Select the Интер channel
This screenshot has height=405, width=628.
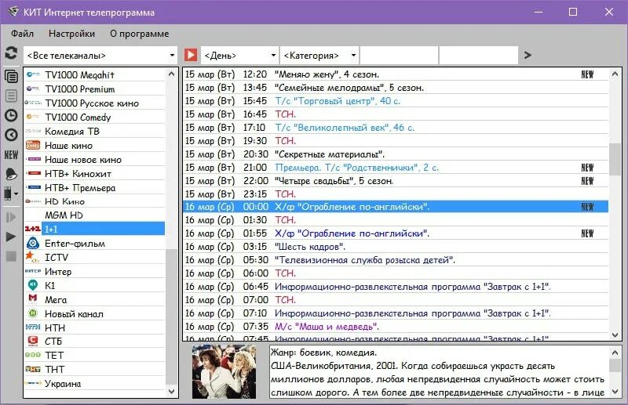(94, 272)
